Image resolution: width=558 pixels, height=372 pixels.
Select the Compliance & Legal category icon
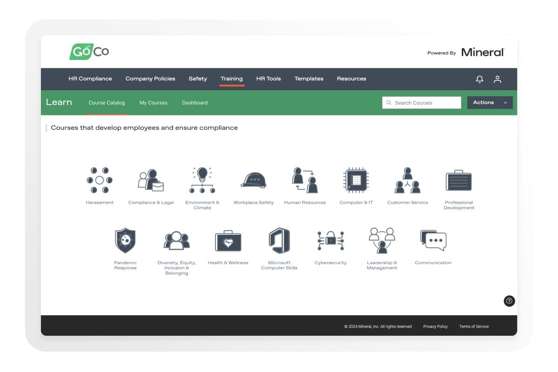151,180
